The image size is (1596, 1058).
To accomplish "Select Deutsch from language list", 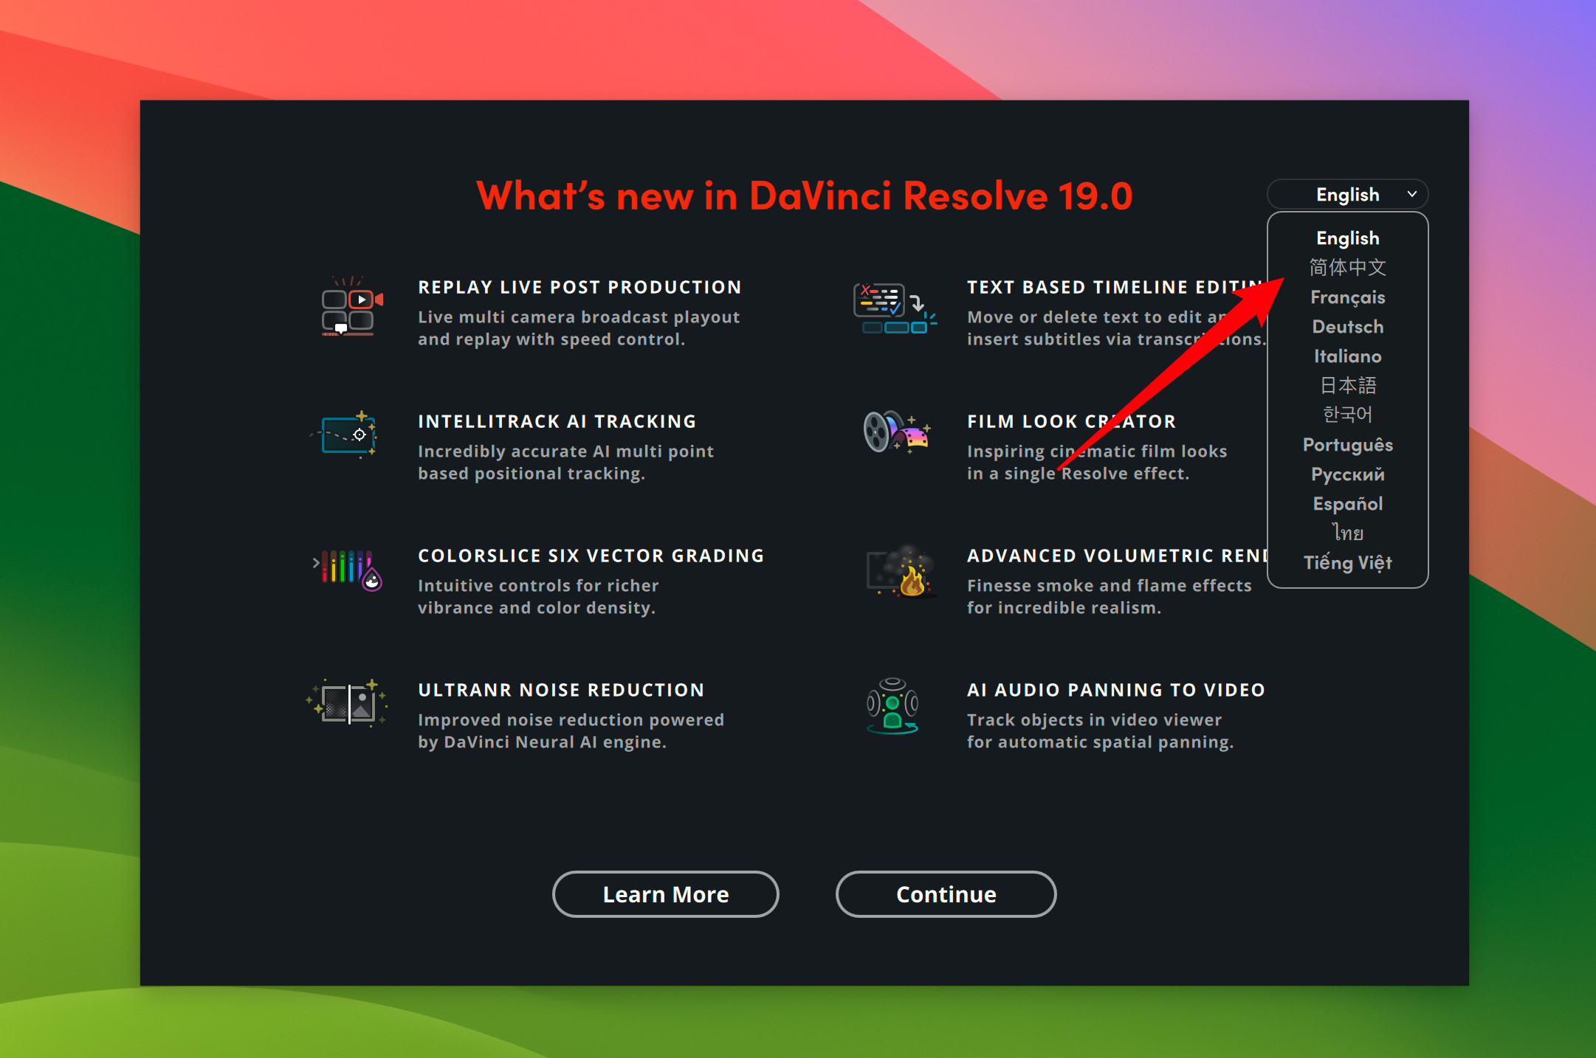I will pos(1347,327).
